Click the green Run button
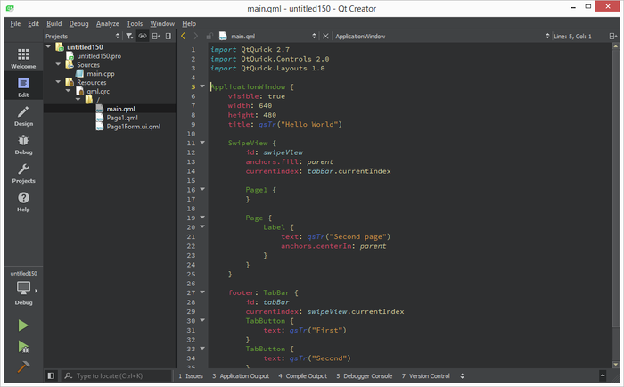This screenshot has width=624, height=387. 23,326
